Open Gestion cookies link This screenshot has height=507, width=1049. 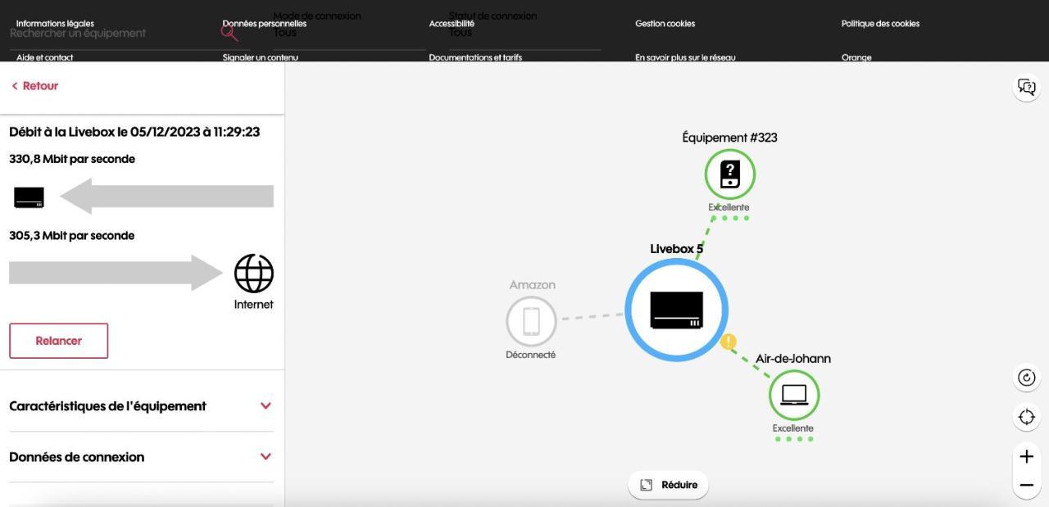click(665, 24)
